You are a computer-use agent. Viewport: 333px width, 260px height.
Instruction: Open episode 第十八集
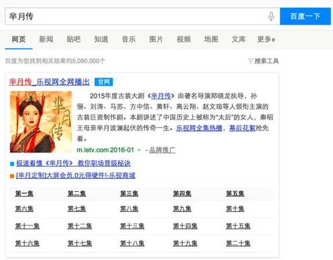pyautogui.click(x=132, y=243)
